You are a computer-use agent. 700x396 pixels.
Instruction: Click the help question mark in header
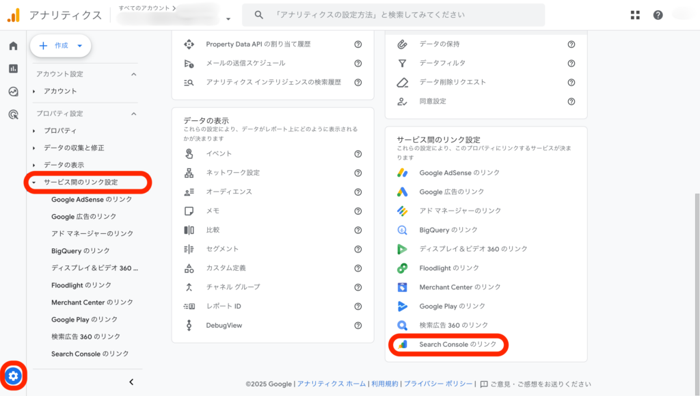pyautogui.click(x=658, y=15)
